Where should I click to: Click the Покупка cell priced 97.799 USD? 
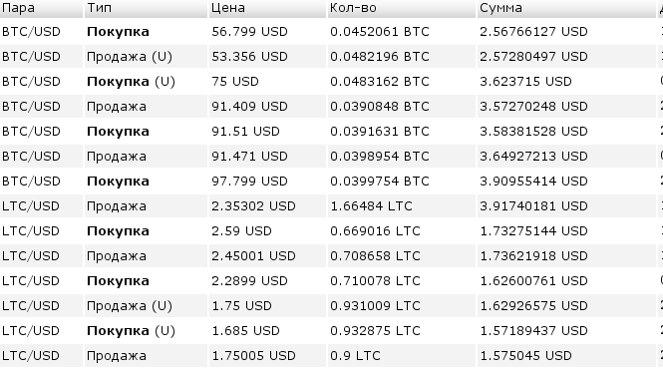(x=146, y=182)
